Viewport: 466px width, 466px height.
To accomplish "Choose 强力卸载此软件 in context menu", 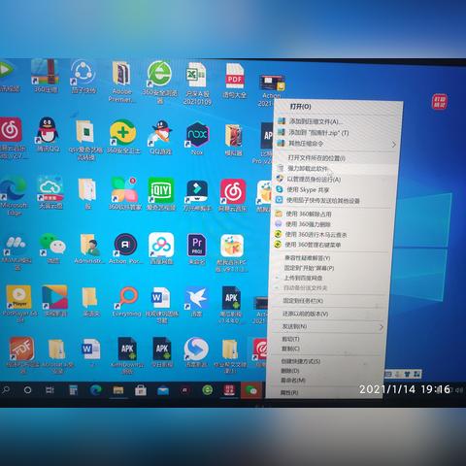I will point(308,169).
